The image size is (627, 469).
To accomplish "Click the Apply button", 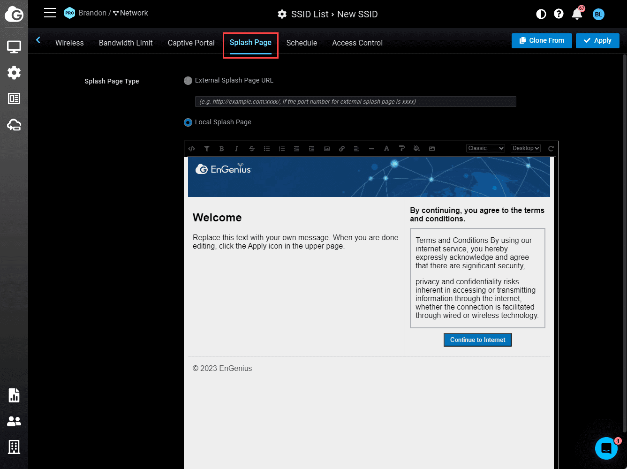I will (597, 40).
